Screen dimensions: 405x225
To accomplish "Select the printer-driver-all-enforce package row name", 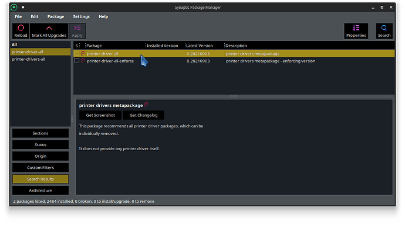I will (110, 61).
